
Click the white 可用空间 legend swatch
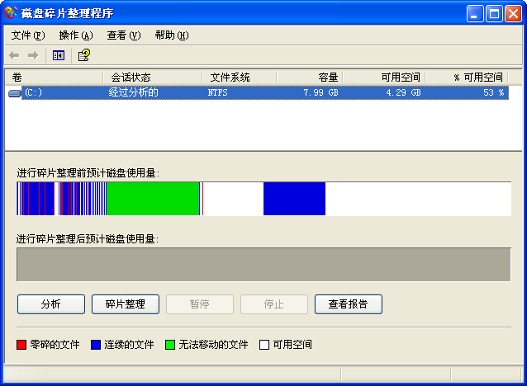(x=264, y=345)
